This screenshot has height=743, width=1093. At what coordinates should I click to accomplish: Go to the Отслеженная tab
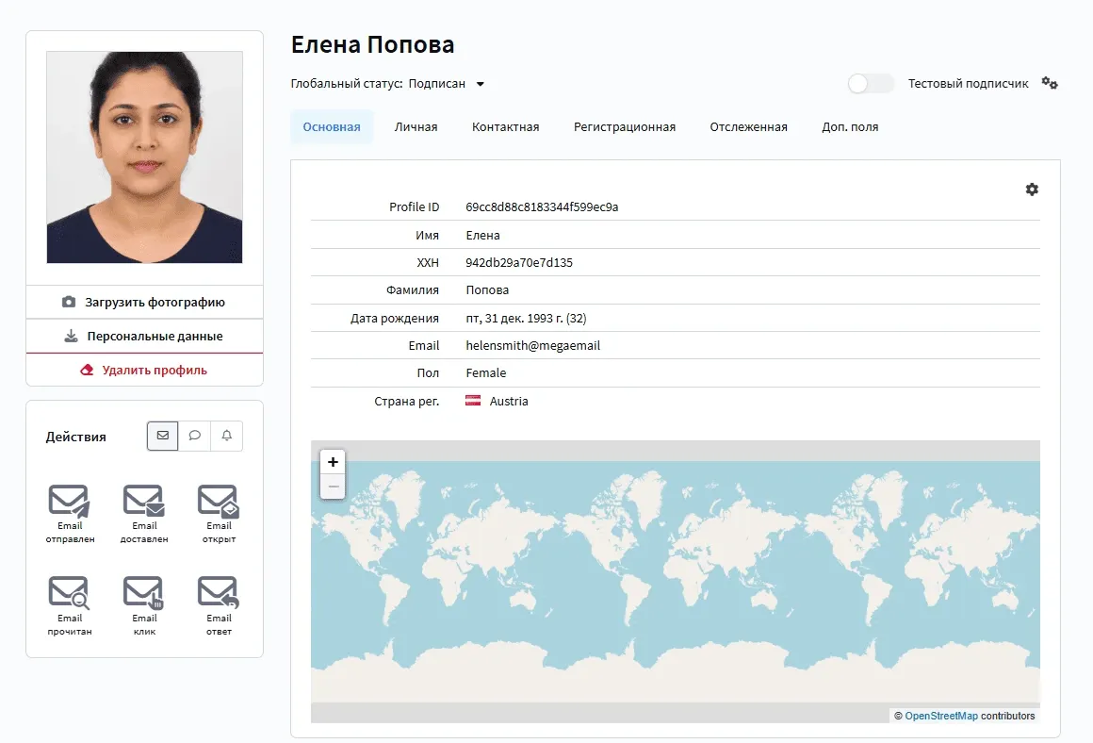(749, 127)
